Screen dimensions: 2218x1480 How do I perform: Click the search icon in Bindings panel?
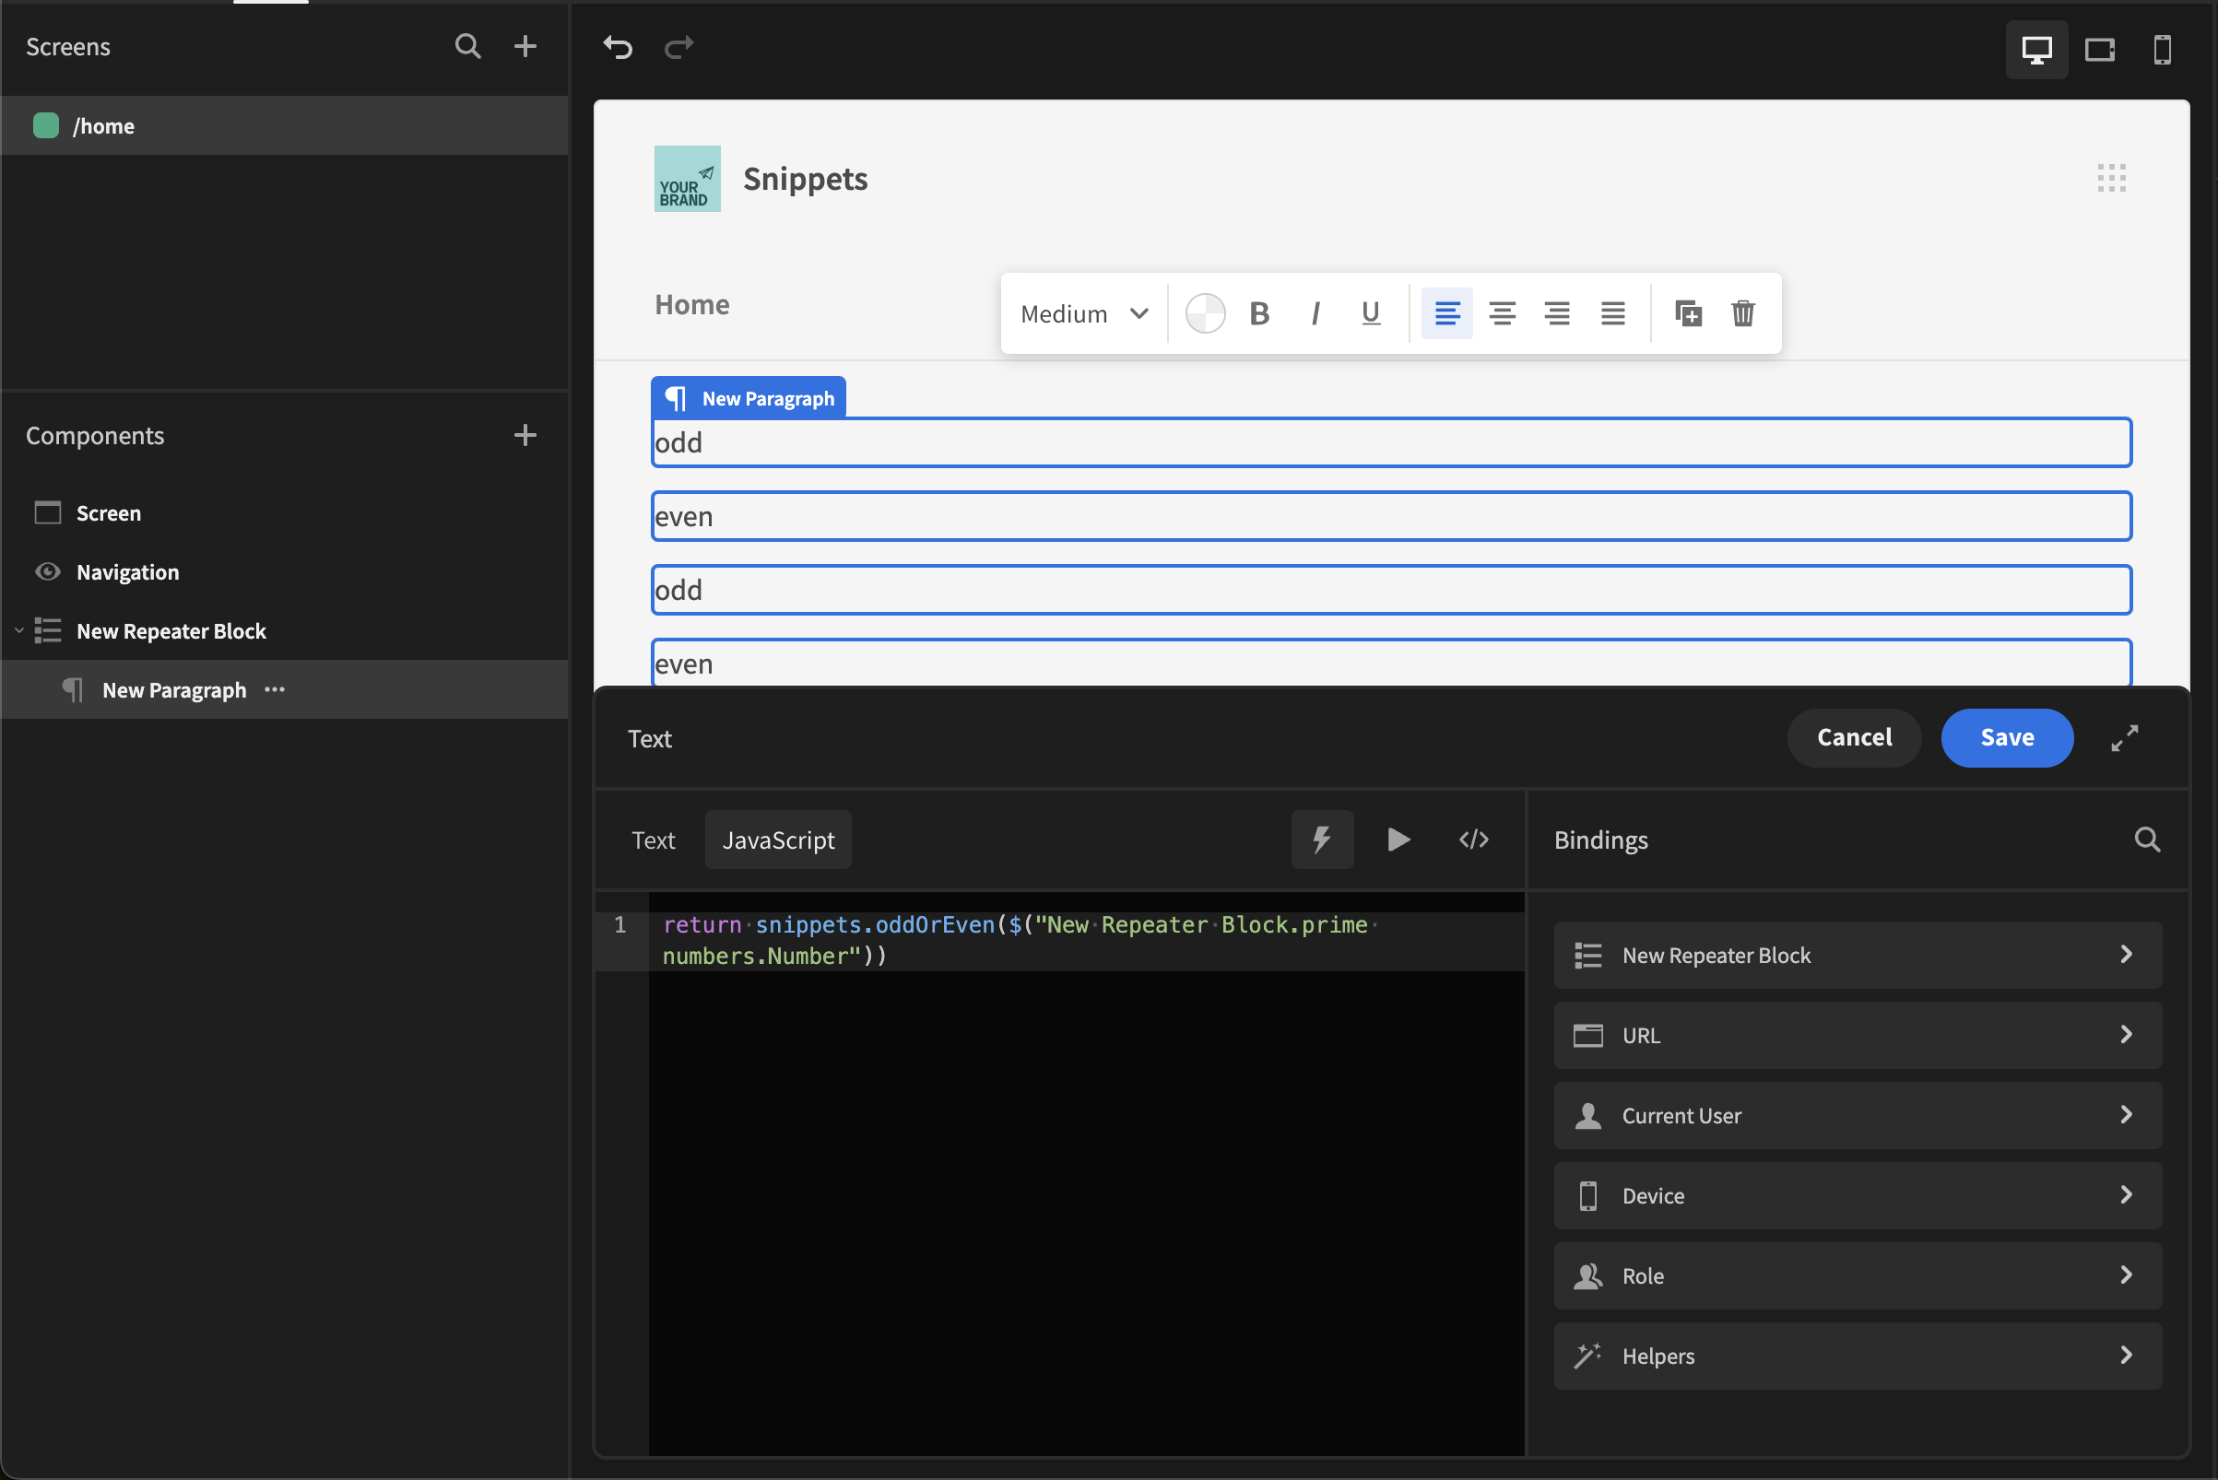2149,840
